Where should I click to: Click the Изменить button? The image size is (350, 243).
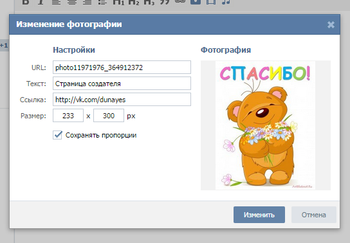coord(259,215)
